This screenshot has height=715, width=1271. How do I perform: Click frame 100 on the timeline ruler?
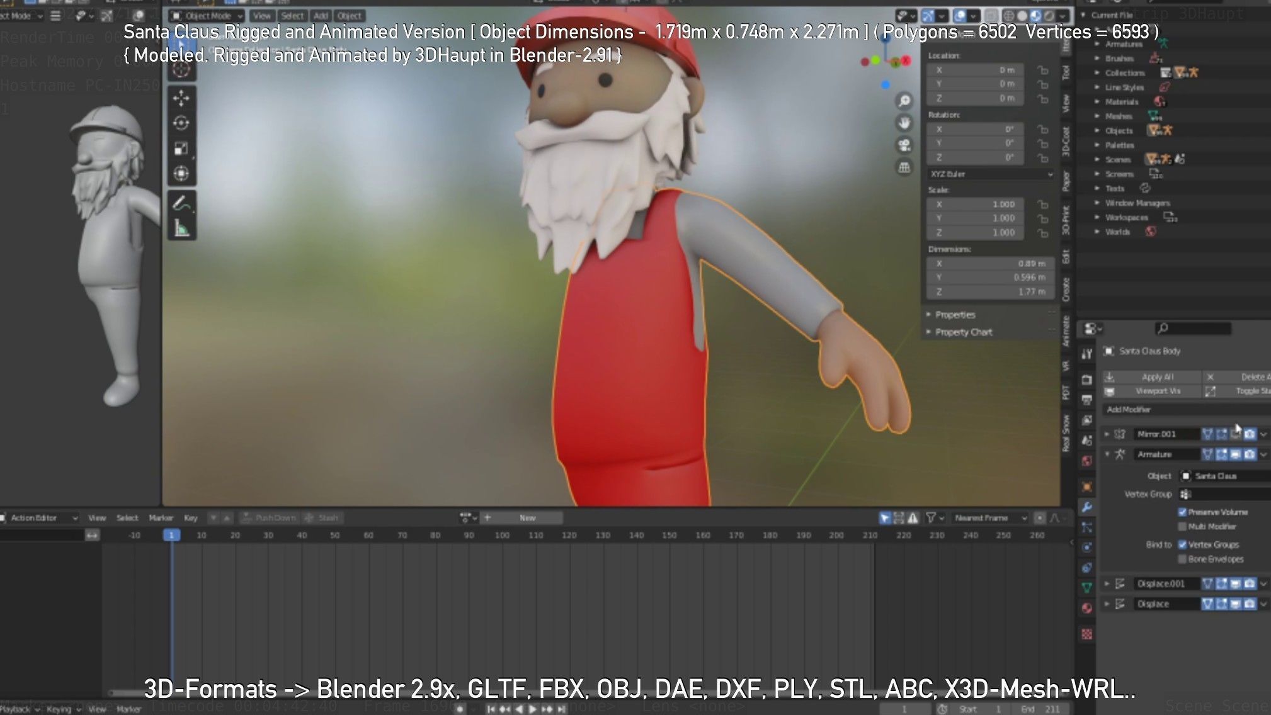click(502, 535)
